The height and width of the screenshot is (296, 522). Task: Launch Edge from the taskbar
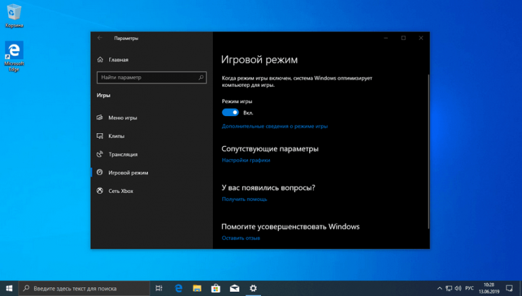(x=178, y=289)
